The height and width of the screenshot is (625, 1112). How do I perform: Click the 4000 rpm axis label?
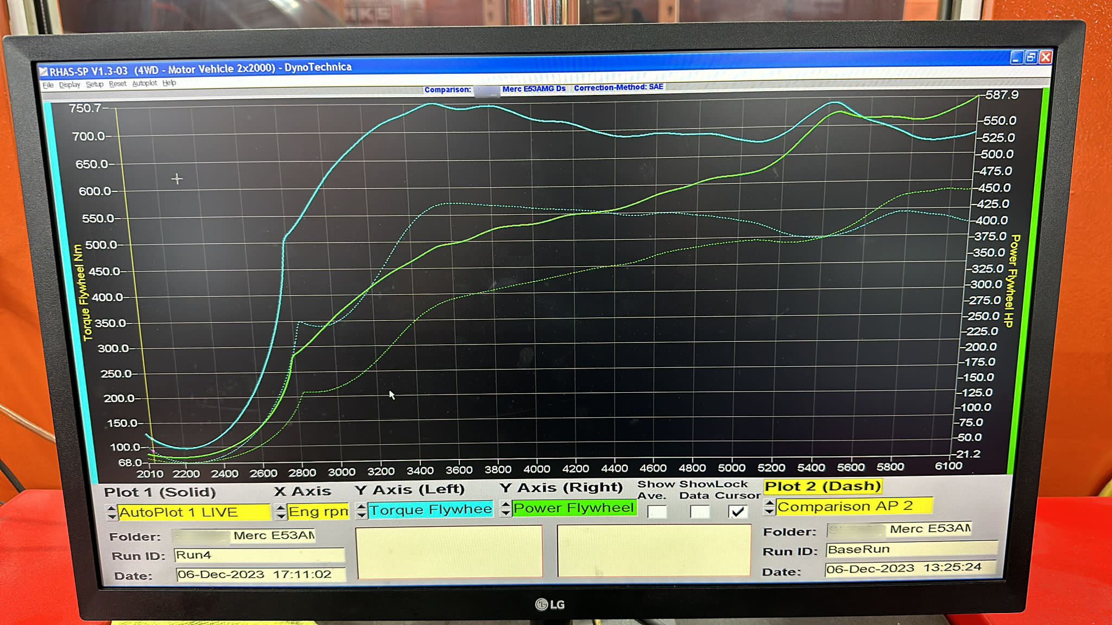pyautogui.click(x=536, y=469)
